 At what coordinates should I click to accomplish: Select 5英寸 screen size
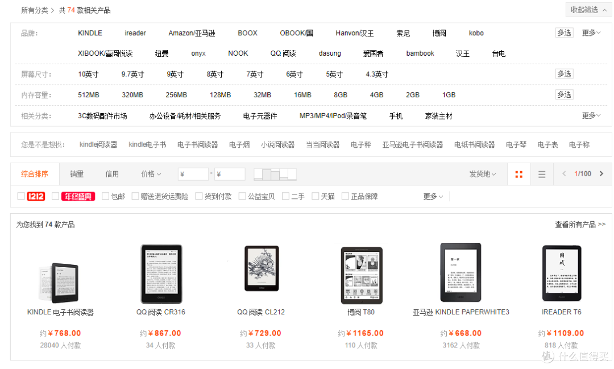(x=334, y=74)
